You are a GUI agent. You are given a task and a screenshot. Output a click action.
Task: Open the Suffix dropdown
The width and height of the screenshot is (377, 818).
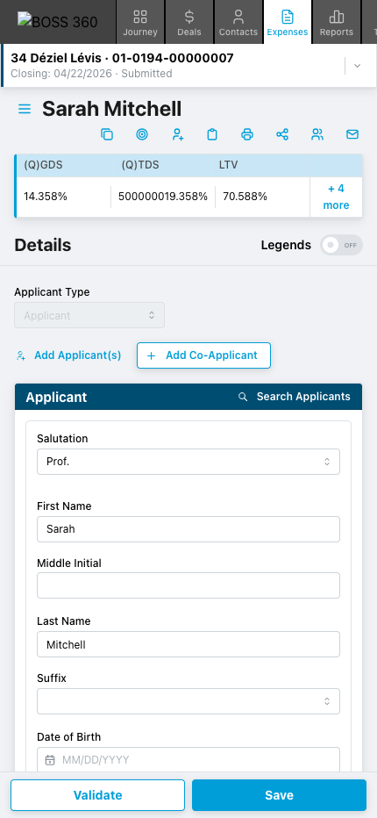click(188, 701)
